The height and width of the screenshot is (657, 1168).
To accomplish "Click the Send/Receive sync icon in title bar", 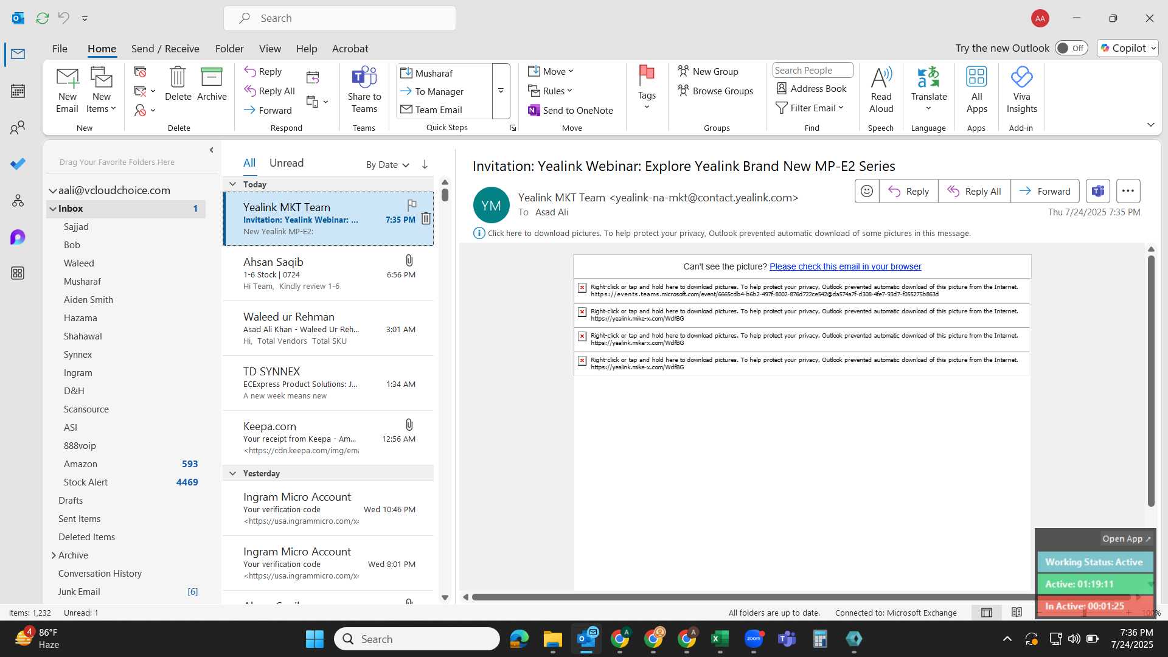I will click(x=42, y=18).
